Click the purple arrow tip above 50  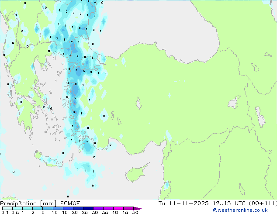[x=138, y=208]
